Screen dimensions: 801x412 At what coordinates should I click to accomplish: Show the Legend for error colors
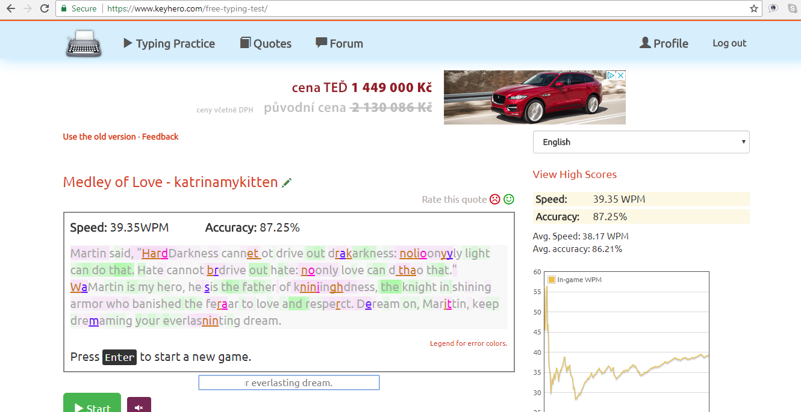click(x=468, y=343)
